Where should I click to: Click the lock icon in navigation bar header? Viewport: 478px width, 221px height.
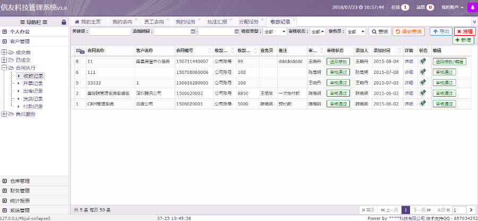click(x=64, y=22)
